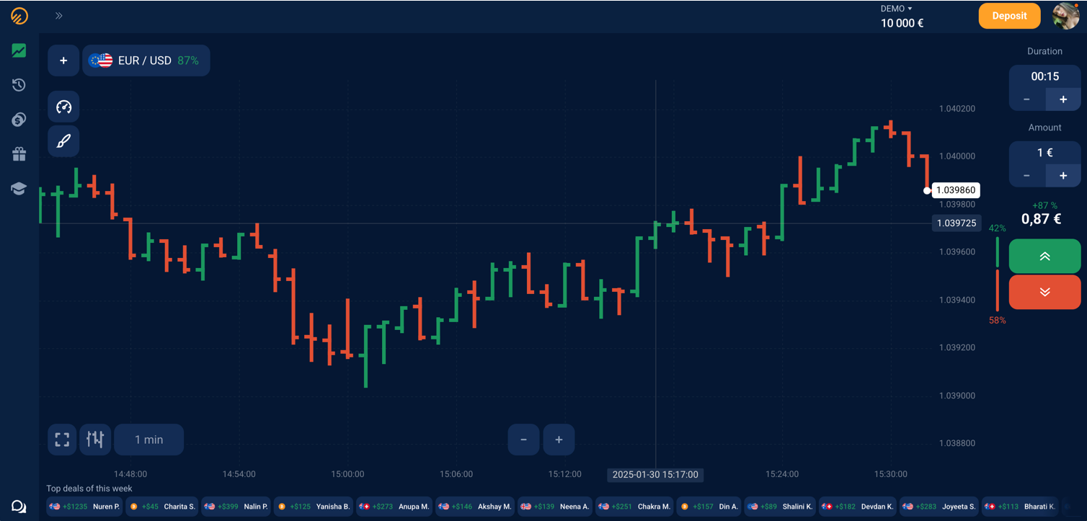Click the 42% green sentiment label

coord(997,228)
